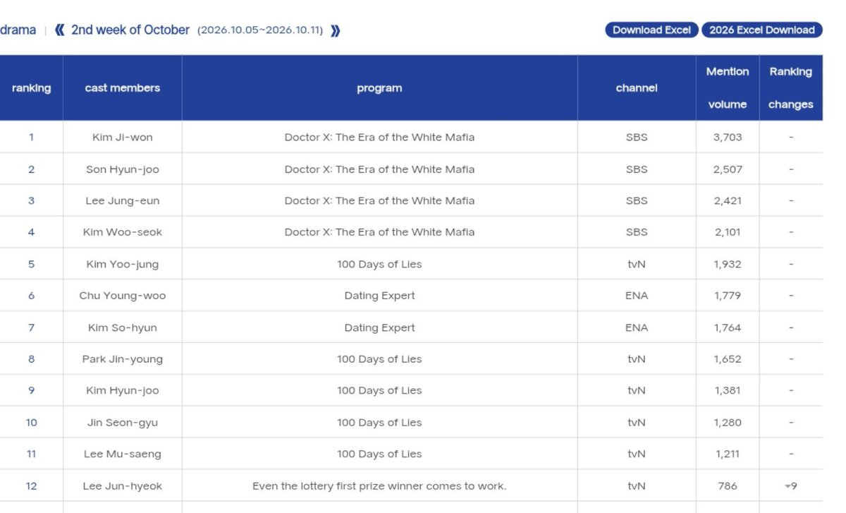Select cast member Kim Ji-won

[123, 138]
